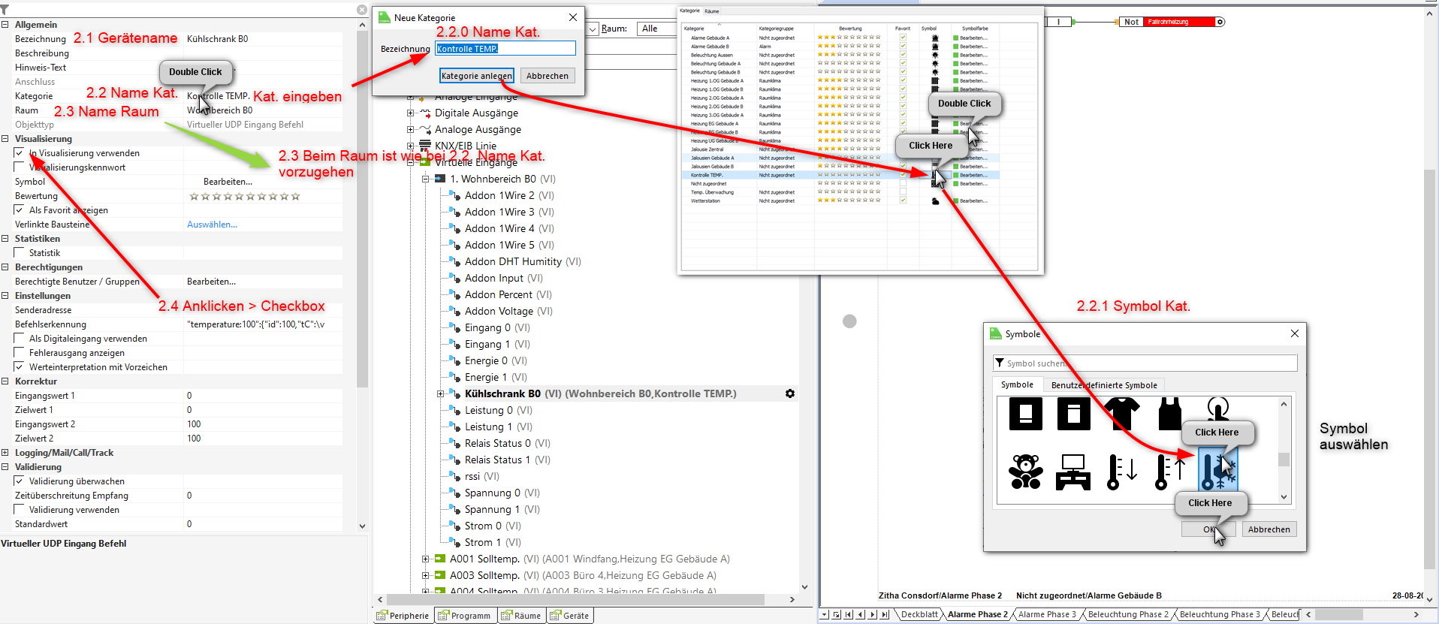
Task: Enable the Statistik checkbox
Action: 20,253
